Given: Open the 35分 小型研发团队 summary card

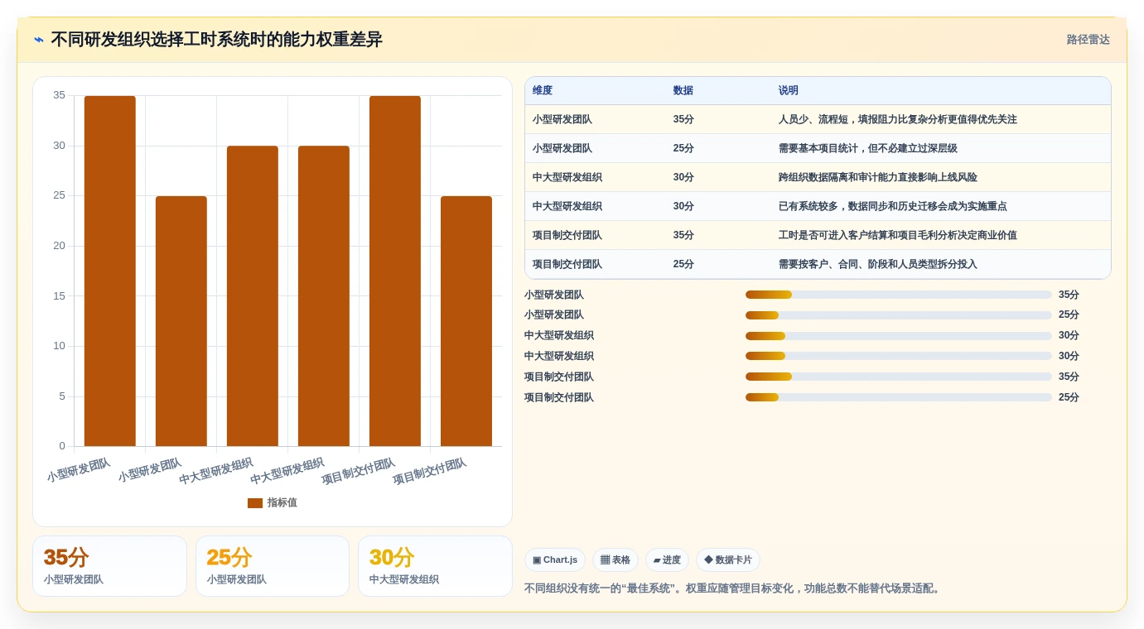Looking at the screenshot, I should [x=110, y=566].
